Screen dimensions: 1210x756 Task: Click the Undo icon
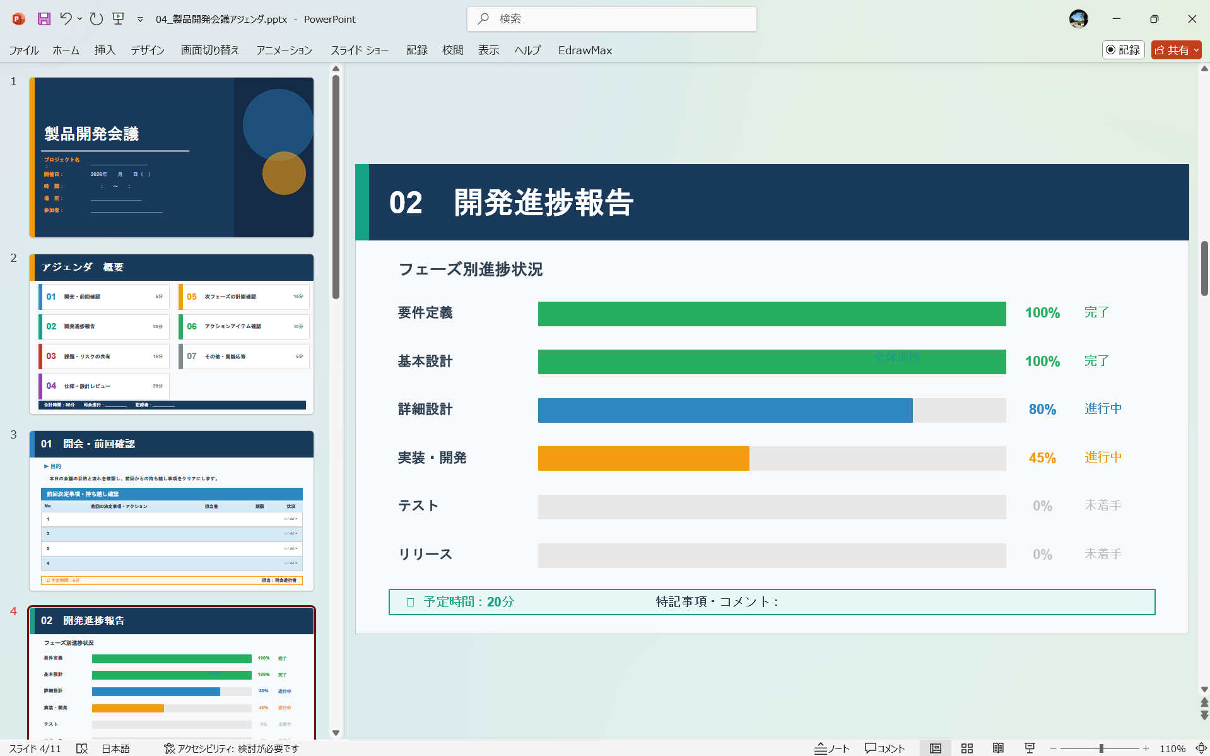coord(66,19)
